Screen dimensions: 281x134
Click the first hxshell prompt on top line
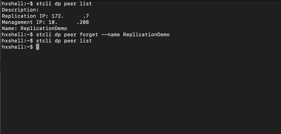[x=17, y=4]
